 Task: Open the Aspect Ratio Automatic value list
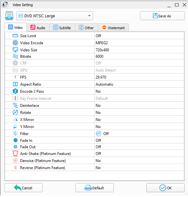point(139,84)
